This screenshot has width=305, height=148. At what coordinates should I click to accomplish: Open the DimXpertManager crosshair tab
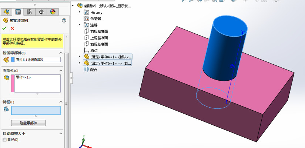(41, 12)
